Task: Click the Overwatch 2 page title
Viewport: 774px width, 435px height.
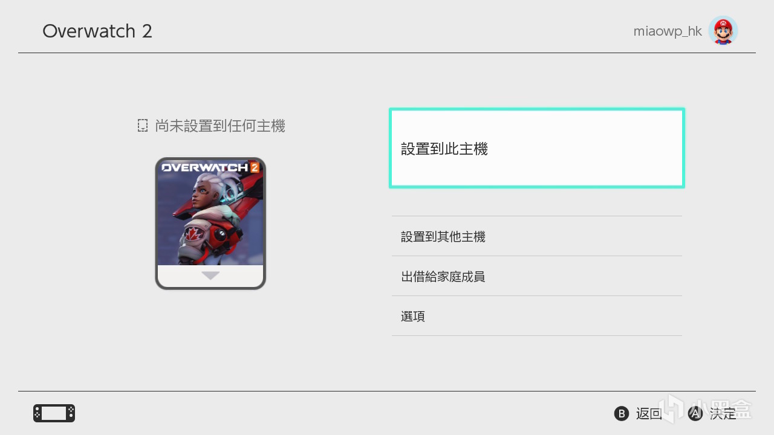Action: tap(97, 31)
